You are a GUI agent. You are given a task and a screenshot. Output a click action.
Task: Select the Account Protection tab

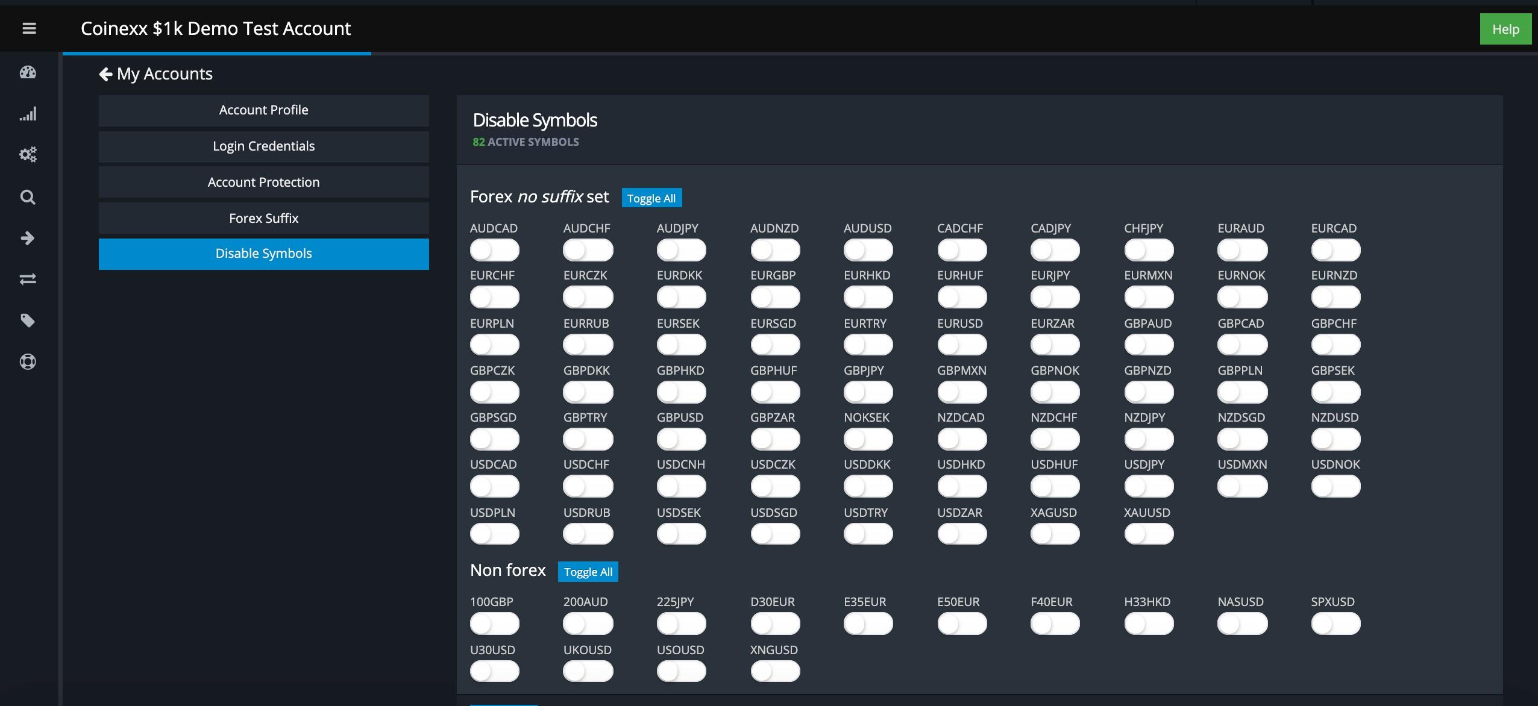(263, 182)
